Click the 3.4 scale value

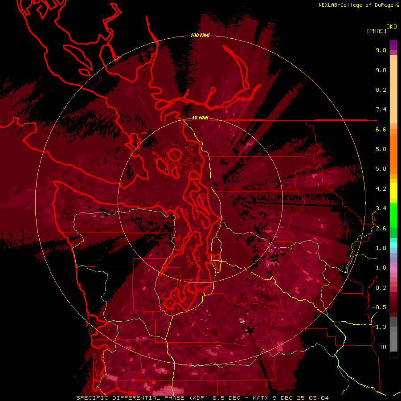(381, 209)
